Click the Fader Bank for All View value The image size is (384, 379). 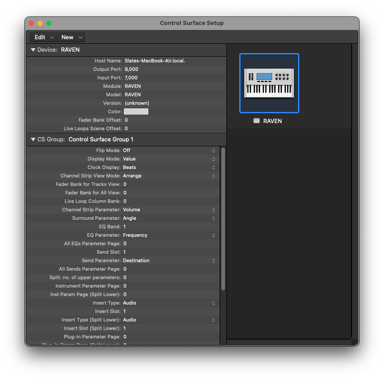(125, 193)
